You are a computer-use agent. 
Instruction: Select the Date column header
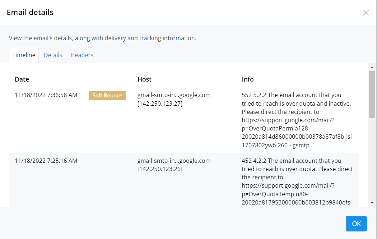pyautogui.click(x=22, y=79)
